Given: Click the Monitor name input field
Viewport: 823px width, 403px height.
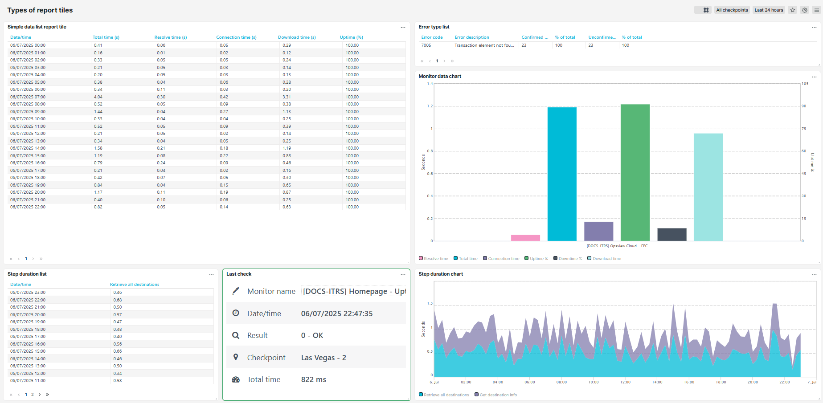Looking at the screenshot, I should 354,291.
